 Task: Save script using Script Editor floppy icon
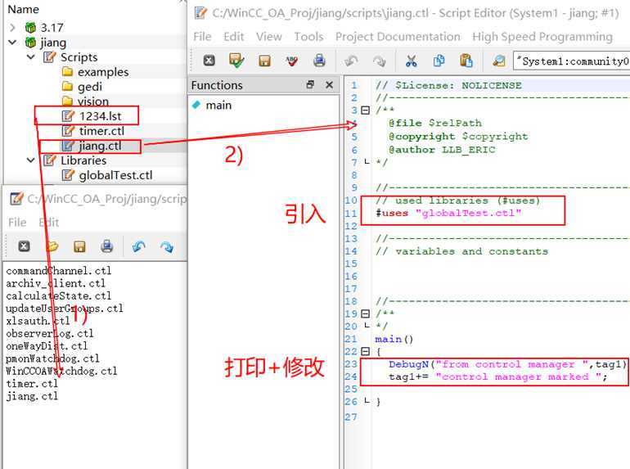coord(264,61)
